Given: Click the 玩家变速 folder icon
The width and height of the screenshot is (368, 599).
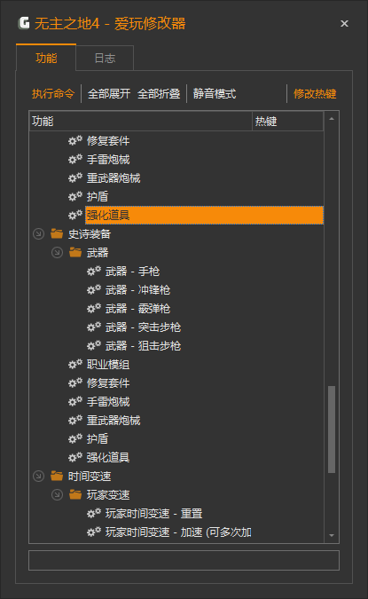Looking at the screenshot, I should coord(75,494).
